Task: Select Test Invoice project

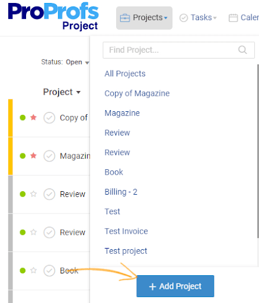Action: [x=126, y=231]
